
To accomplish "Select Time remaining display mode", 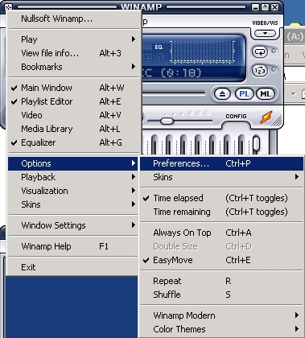I will click(x=221, y=212).
